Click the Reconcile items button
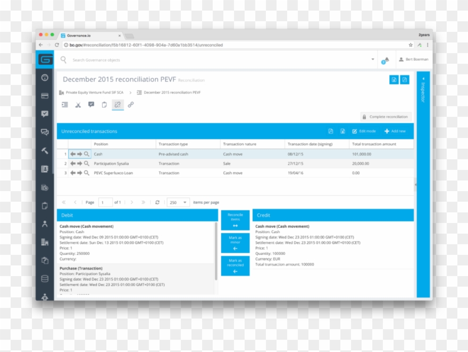This screenshot has width=468, height=352. 235,220
